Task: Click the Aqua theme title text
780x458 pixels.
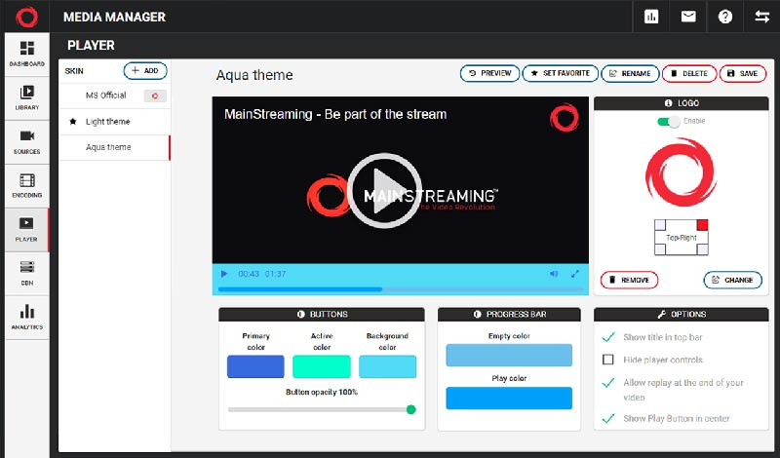Action: click(x=254, y=75)
